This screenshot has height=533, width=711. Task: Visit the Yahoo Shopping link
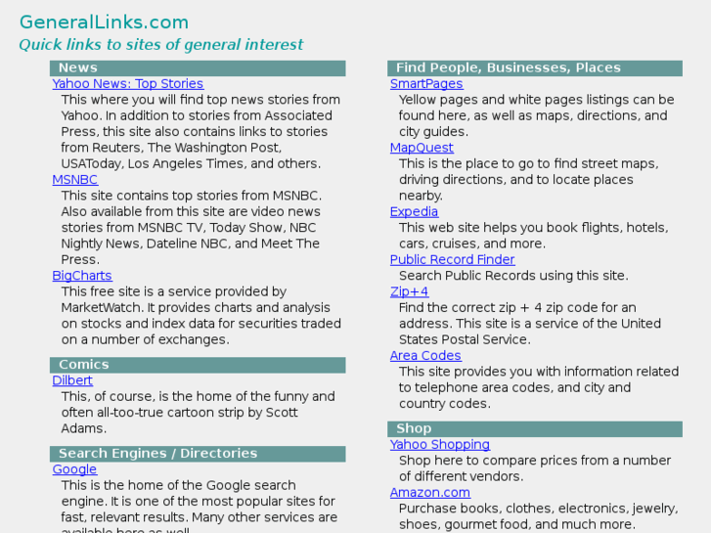(x=440, y=445)
